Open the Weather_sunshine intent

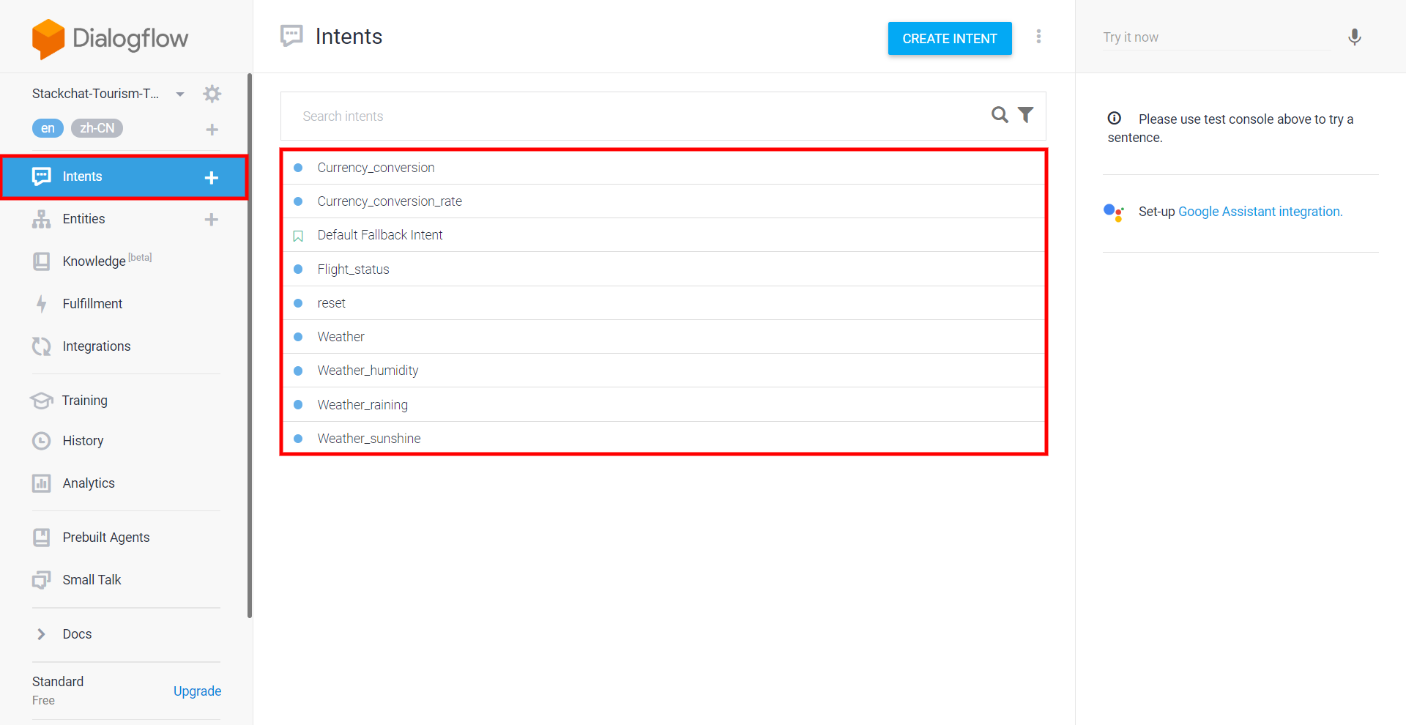pyautogui.click(x=664, y=438)
